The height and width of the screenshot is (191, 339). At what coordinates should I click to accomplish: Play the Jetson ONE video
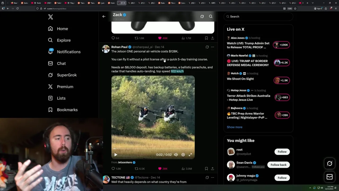click(x=116, y=155)
